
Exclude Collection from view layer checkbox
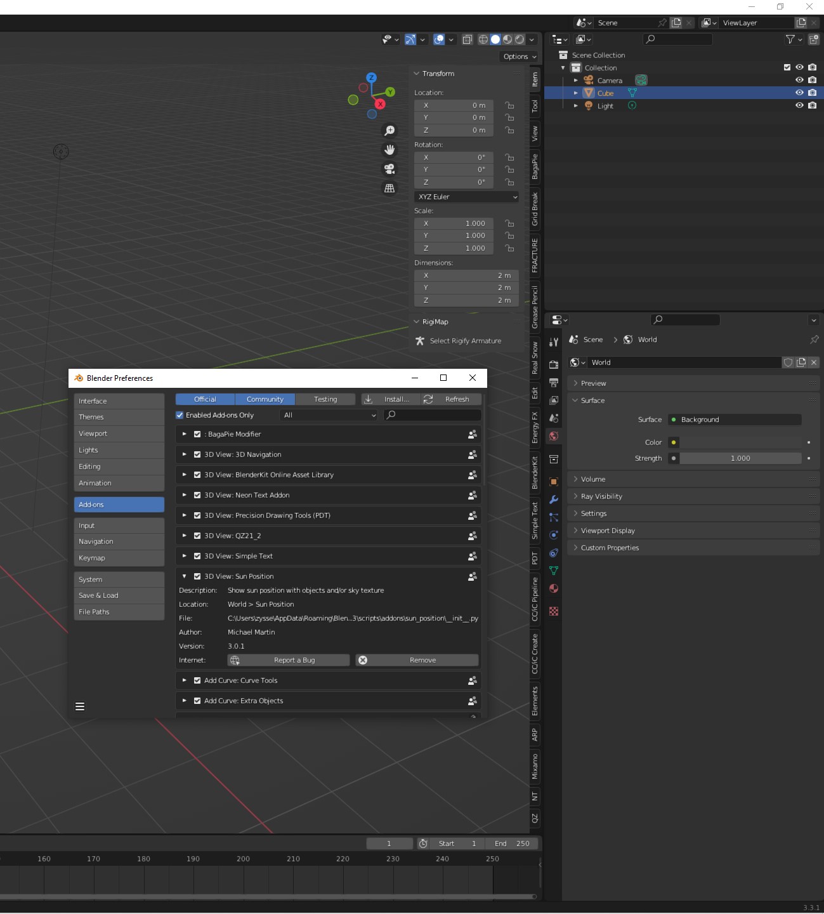787,67
